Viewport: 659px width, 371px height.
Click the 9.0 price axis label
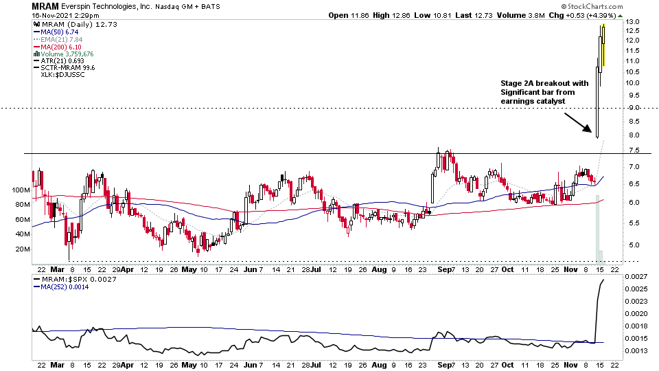tap(632, 108)
